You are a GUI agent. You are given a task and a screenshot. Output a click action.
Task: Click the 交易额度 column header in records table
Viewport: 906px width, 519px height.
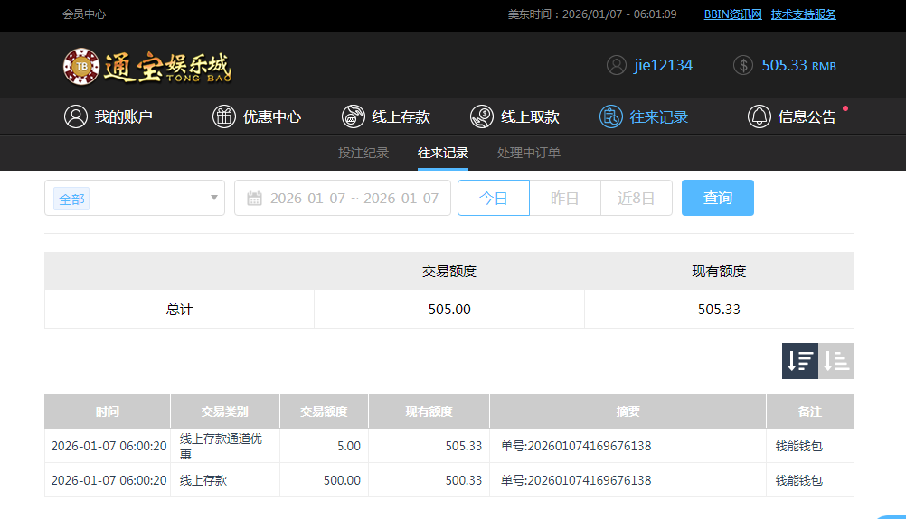[x=324, y=412]
